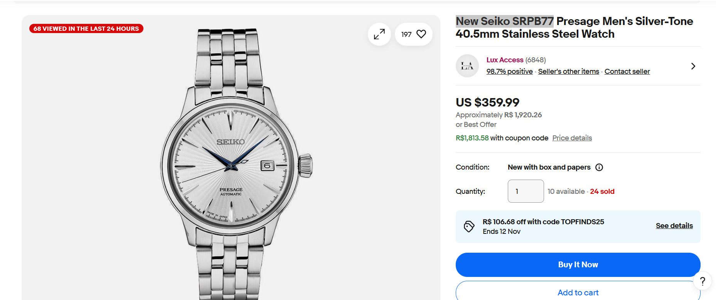716x300 pixels.
Task: Open the help question mark button
Action: tap(702, 281)
